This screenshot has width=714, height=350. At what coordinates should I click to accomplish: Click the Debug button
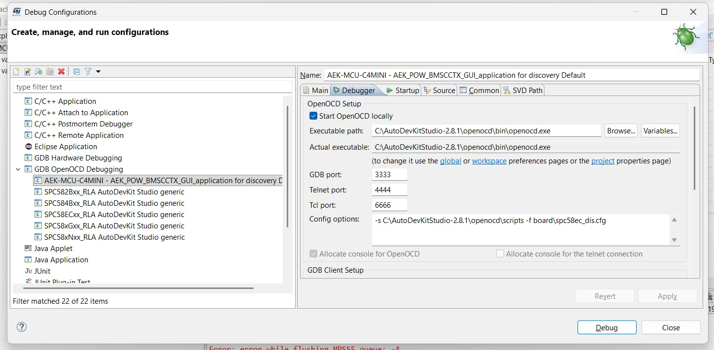pyautogui.click(x=607, y=328)
